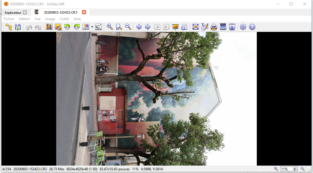Click the 26.73 Mio file size text
Image resolution: width=313 pixels, height=173 pixels.
pyautogui.click(x=57, y=169)
